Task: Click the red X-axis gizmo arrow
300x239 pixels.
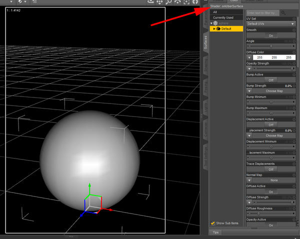Action: click(x=111, y=210)
